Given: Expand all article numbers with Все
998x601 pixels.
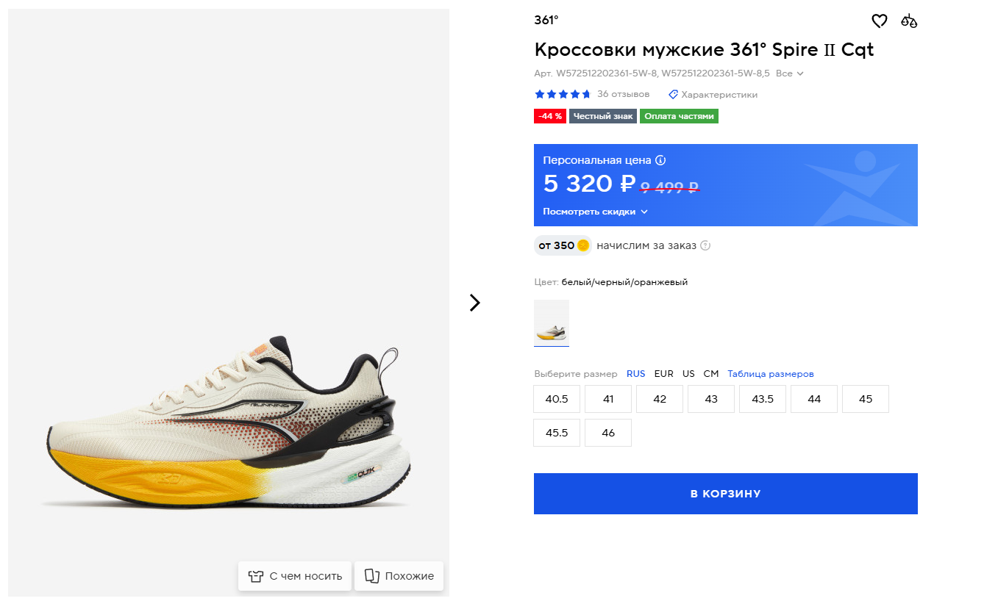Looking at the screenshot, I should coord(789,73).
